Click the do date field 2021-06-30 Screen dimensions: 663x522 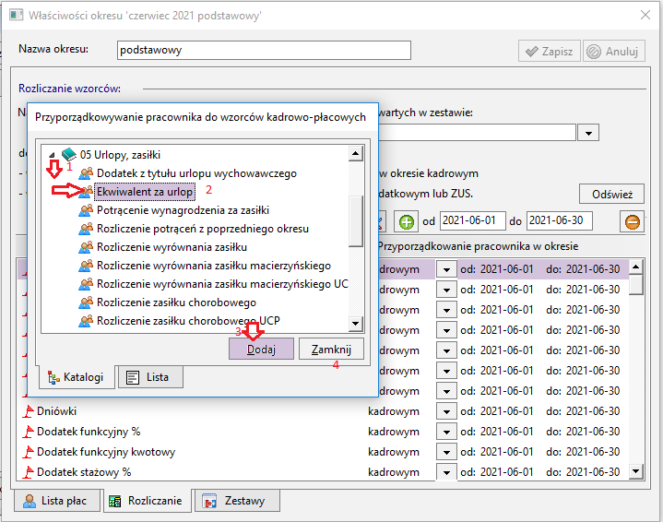click(x=559, y=220)
